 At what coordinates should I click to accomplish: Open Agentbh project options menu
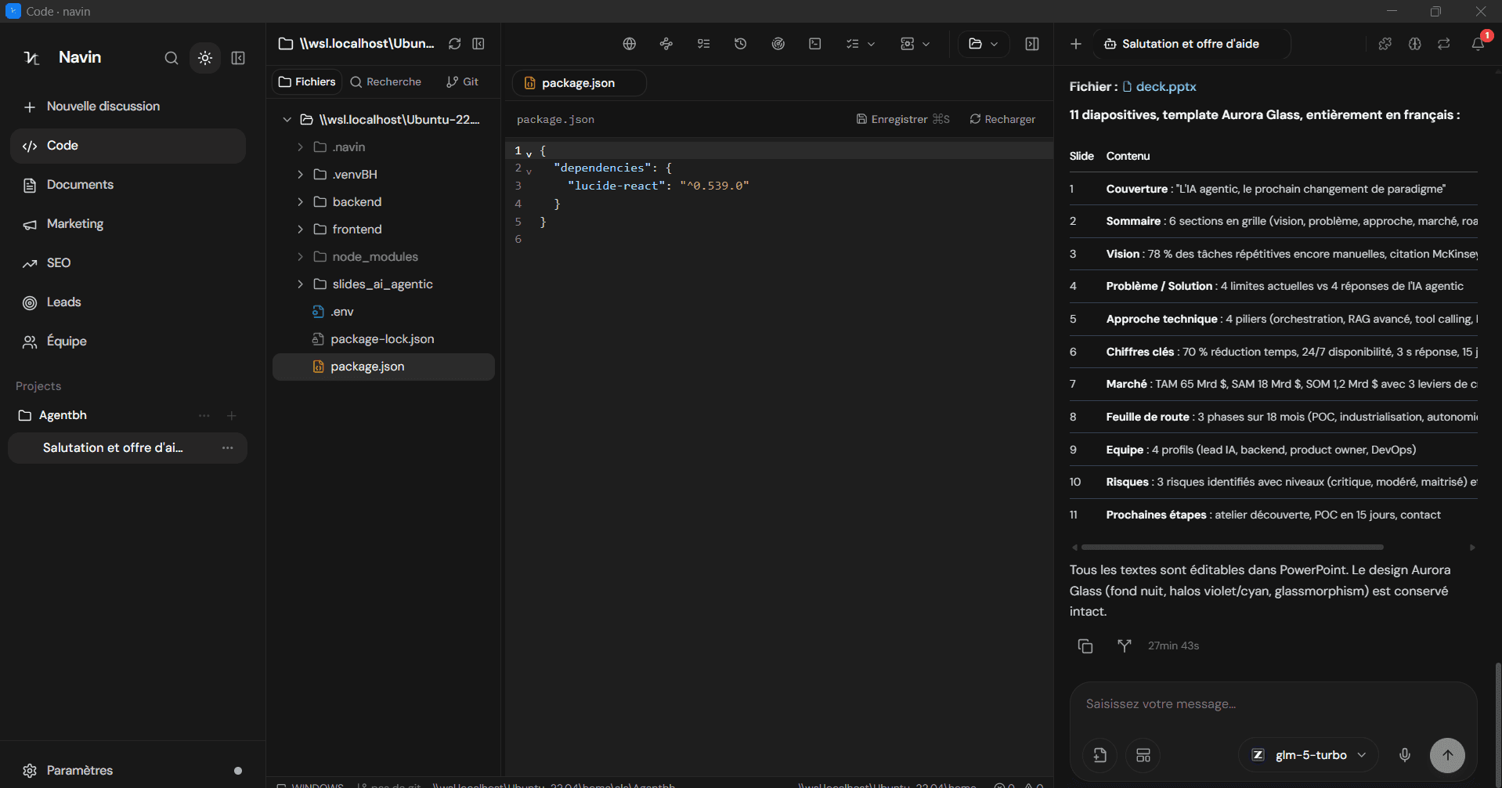(204, 416)
